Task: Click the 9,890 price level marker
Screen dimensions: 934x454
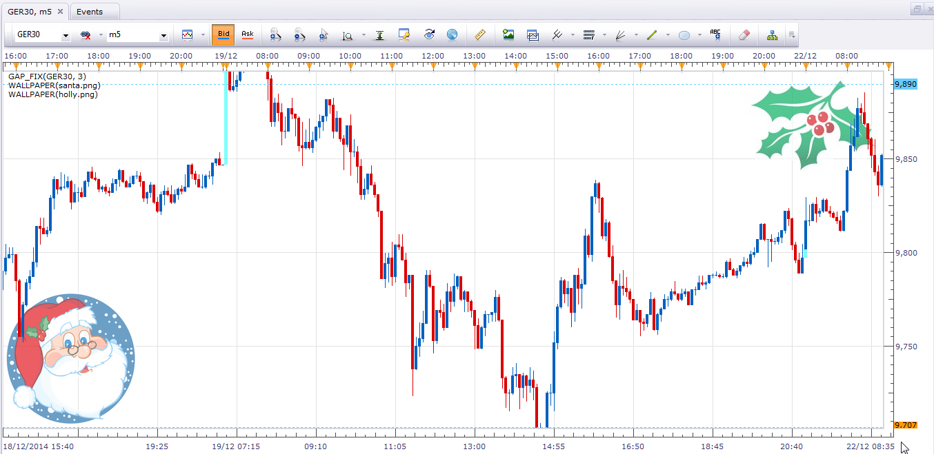Action: [x=906, y=84]
